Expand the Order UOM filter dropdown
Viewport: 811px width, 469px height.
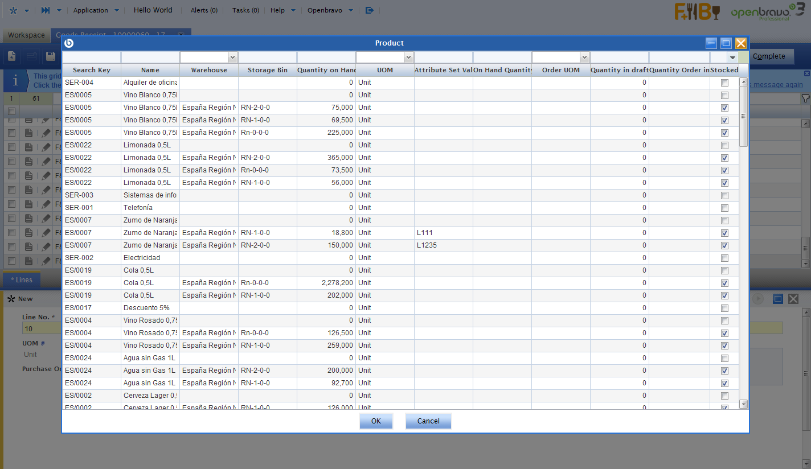(584, 57)
